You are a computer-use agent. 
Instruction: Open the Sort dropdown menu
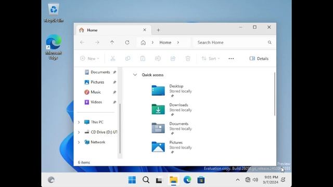click(x=211, y=59)
